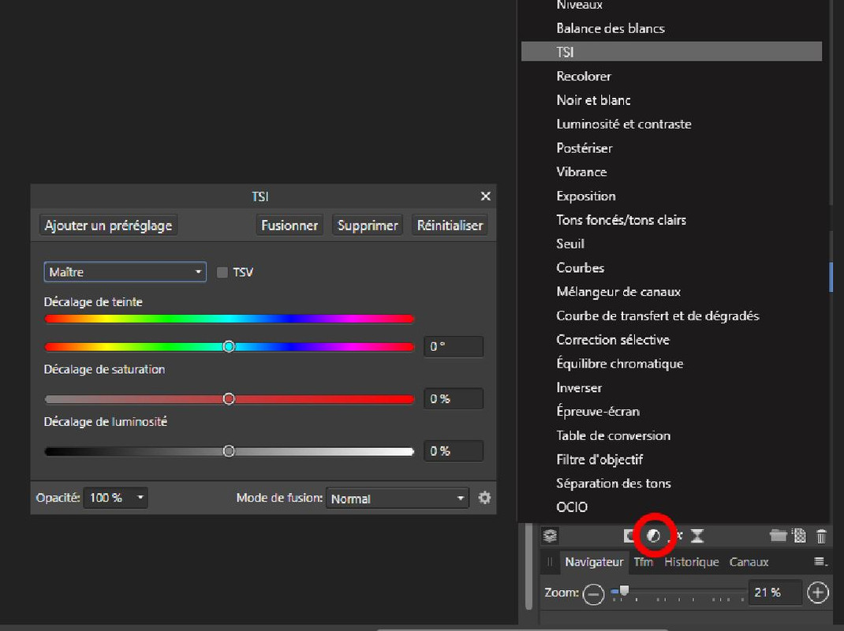
Task: Click the hue shift 0 ° value field
Action: pyautogui.click(x=454, y=346)
